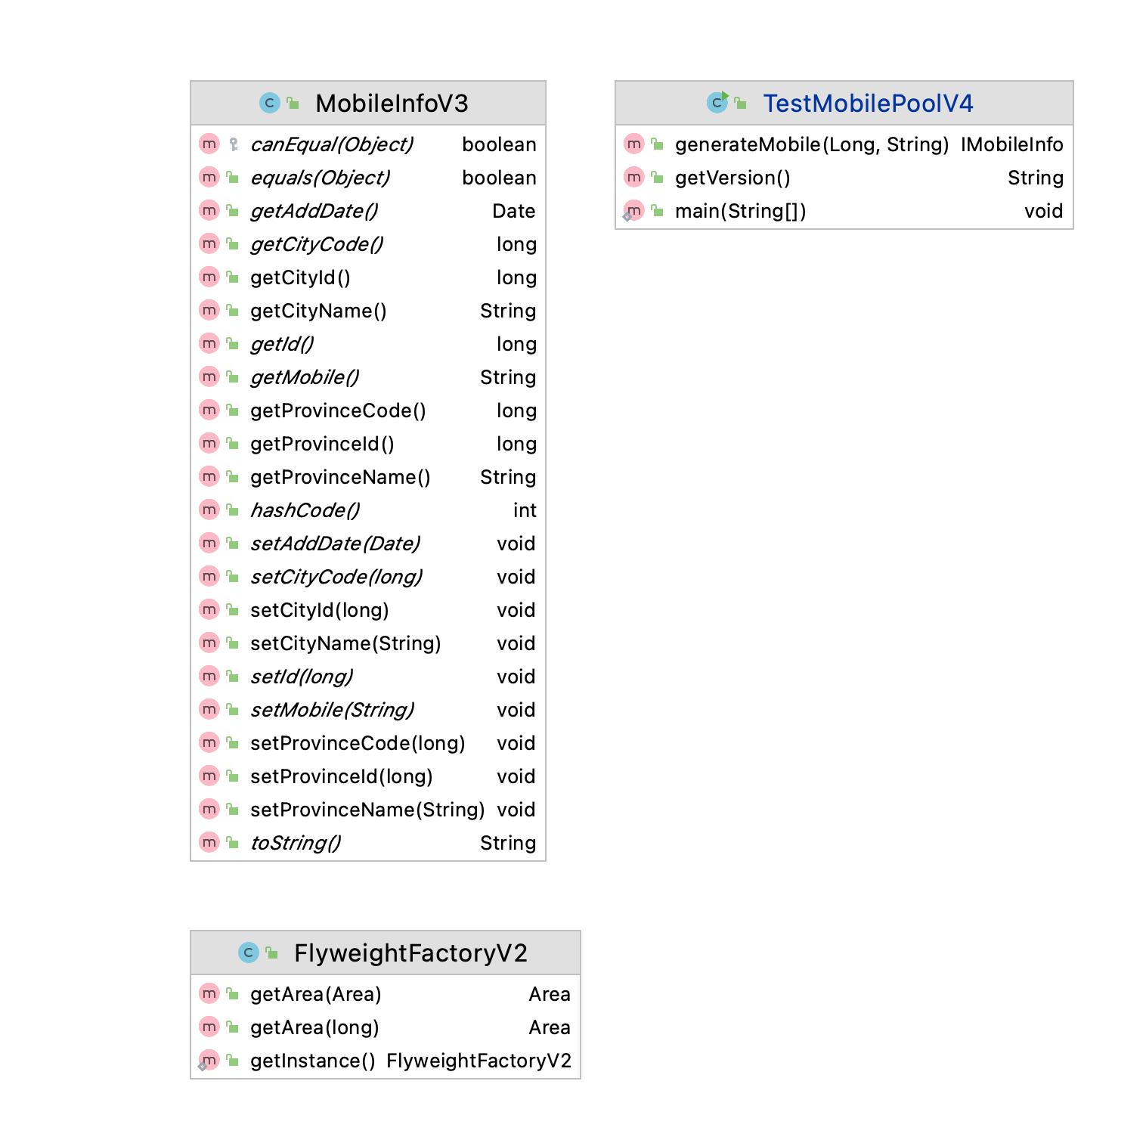
Task: Open the TestMobilePoolV4 class title
Action: pyautogui.click(x=868, y=104)
